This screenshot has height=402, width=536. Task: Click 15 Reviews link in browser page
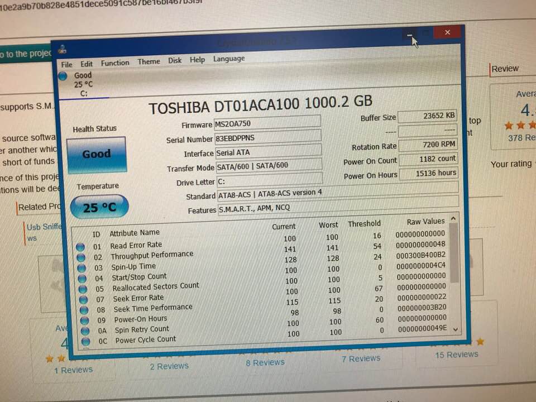[457, 355]
